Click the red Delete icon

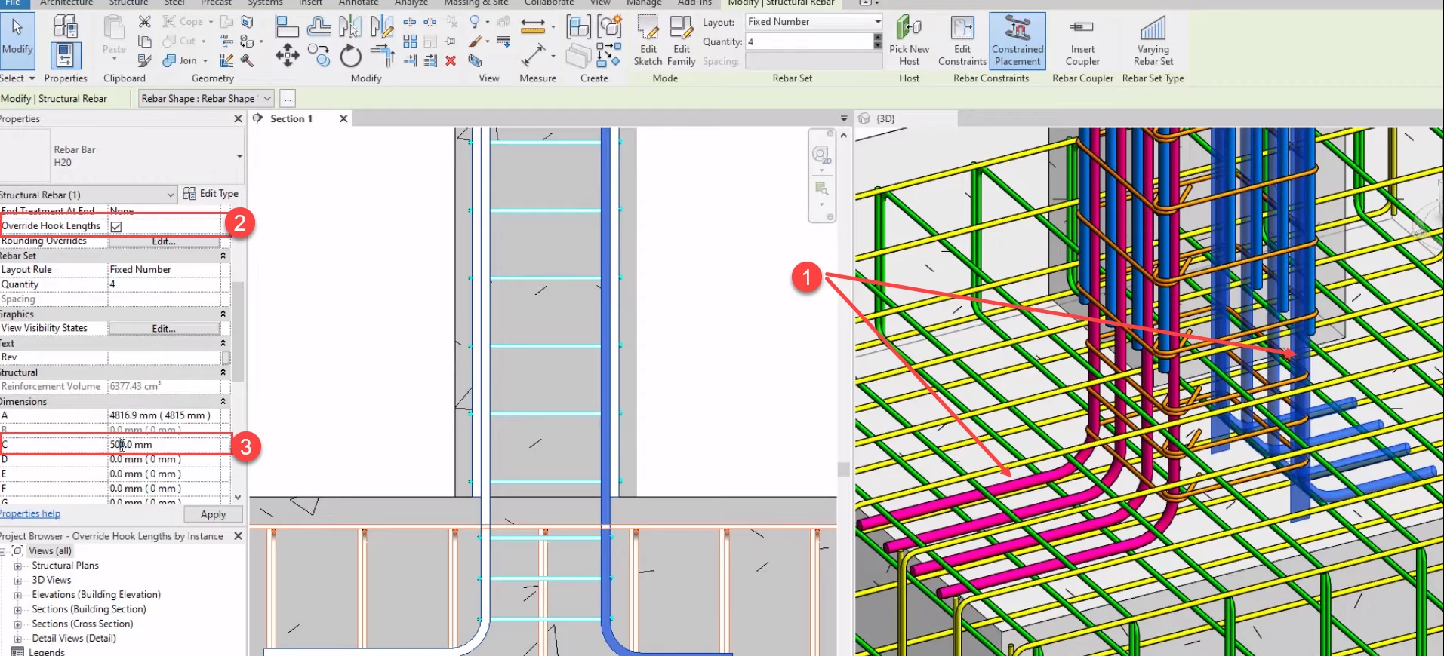click(x=451, y=60)
